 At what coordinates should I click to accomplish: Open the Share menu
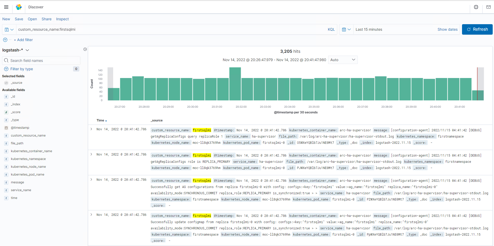point(46,19)
